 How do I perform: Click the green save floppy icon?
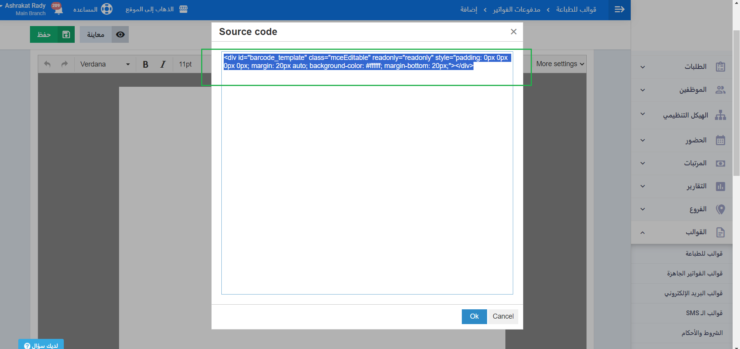click(66, 35)
